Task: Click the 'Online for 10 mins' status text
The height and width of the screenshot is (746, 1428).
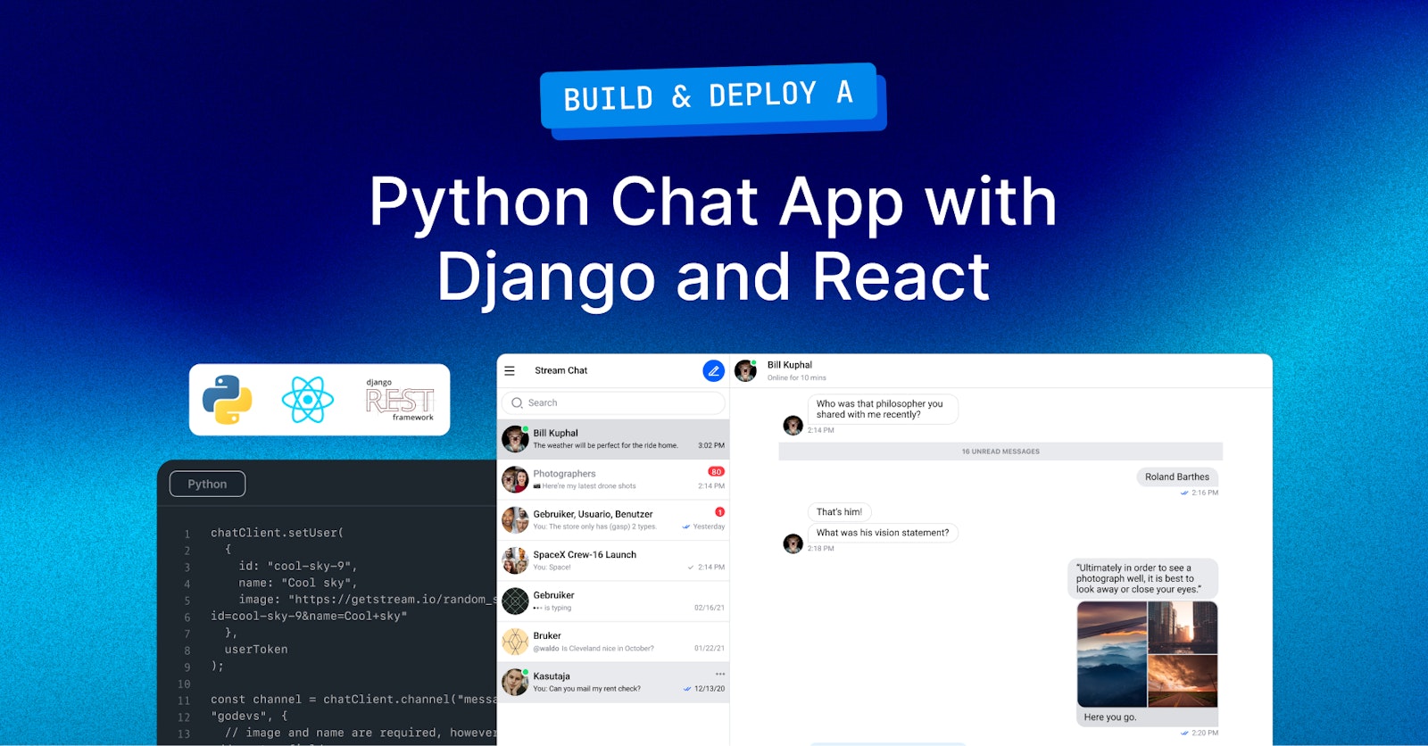Action: click(x=797, y=377)
